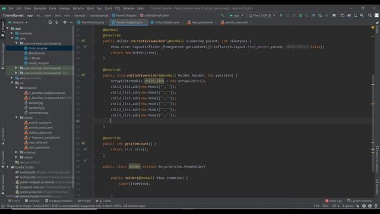Open the TODO tool window
The height and width of the screenshot is (214, 380).
[14, 201]
